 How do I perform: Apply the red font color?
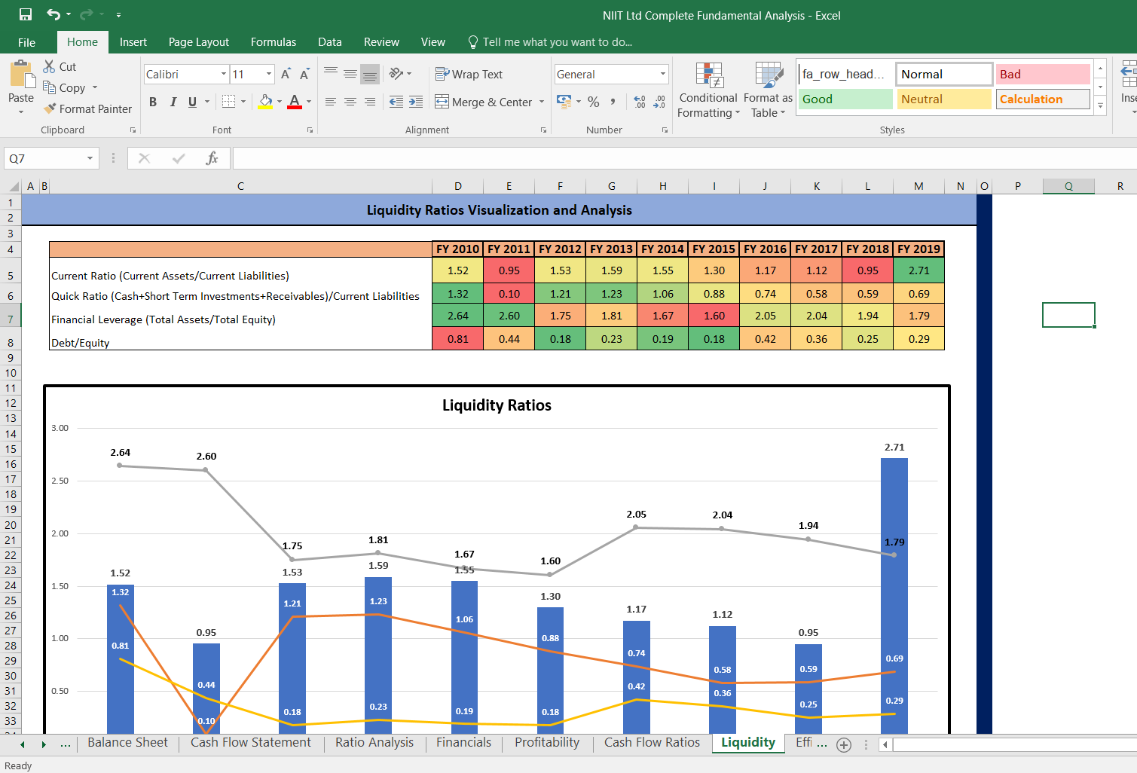point(295,102)
